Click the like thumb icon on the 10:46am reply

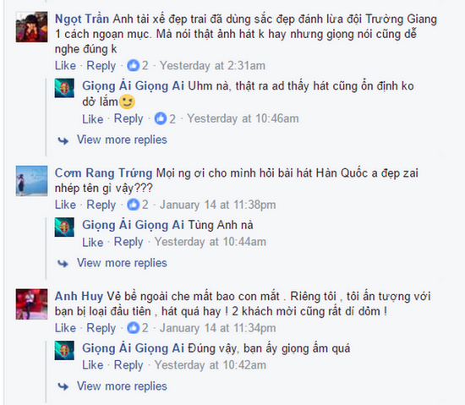(161, 118)
